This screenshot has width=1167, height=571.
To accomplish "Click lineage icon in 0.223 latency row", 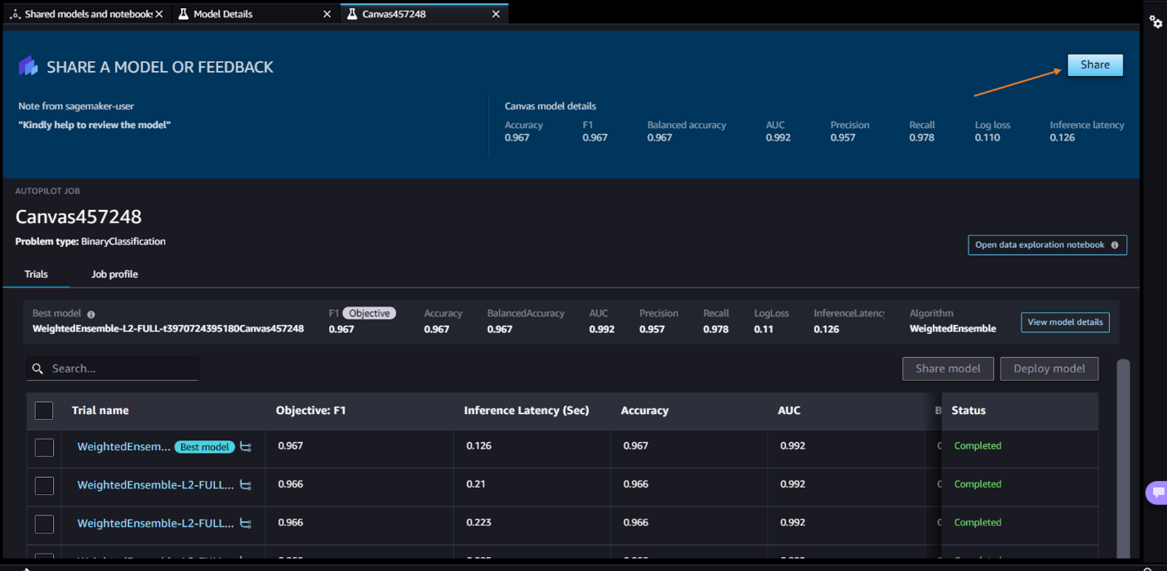I will click(246, 524).
